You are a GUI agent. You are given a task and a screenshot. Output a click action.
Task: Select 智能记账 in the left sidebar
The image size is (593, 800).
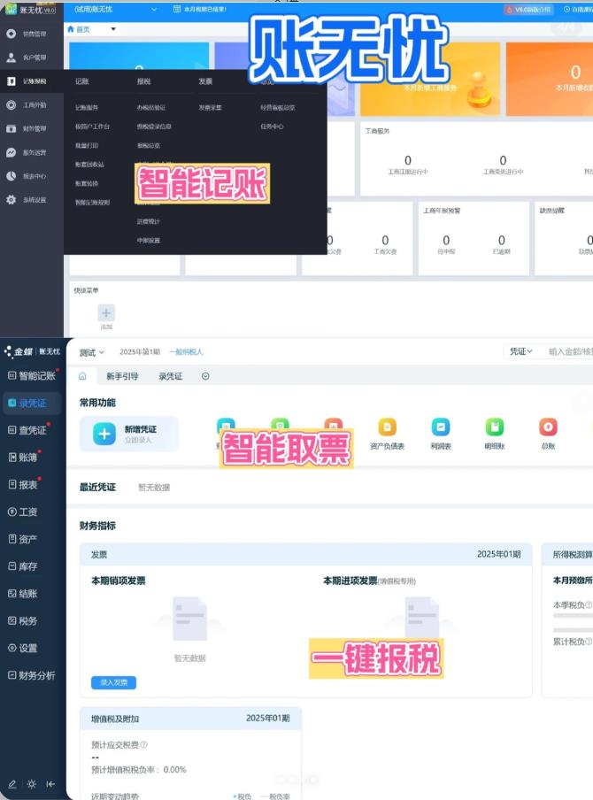[x=32, y=375]
